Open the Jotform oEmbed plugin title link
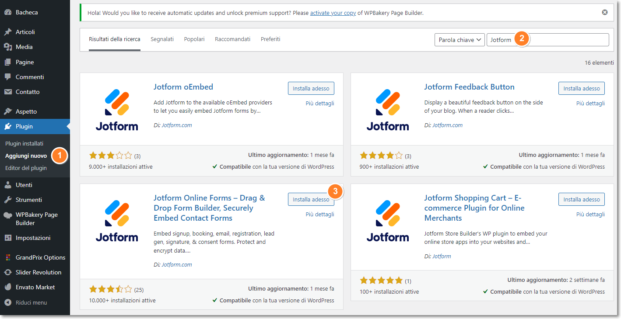 (x=183, y=87)
